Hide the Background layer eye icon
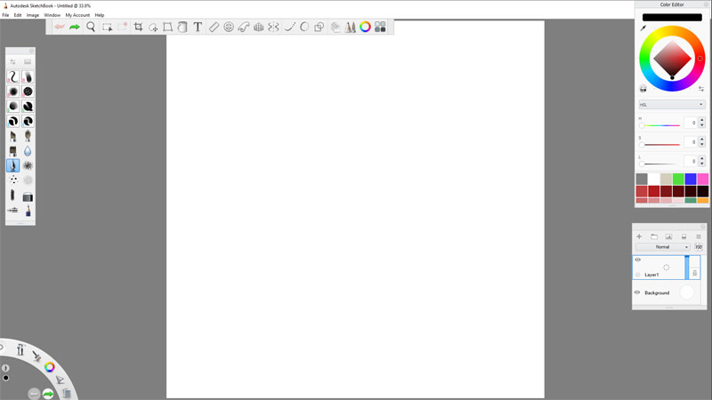The width and height of the screenshot is (712, 400). pos(637,292)
